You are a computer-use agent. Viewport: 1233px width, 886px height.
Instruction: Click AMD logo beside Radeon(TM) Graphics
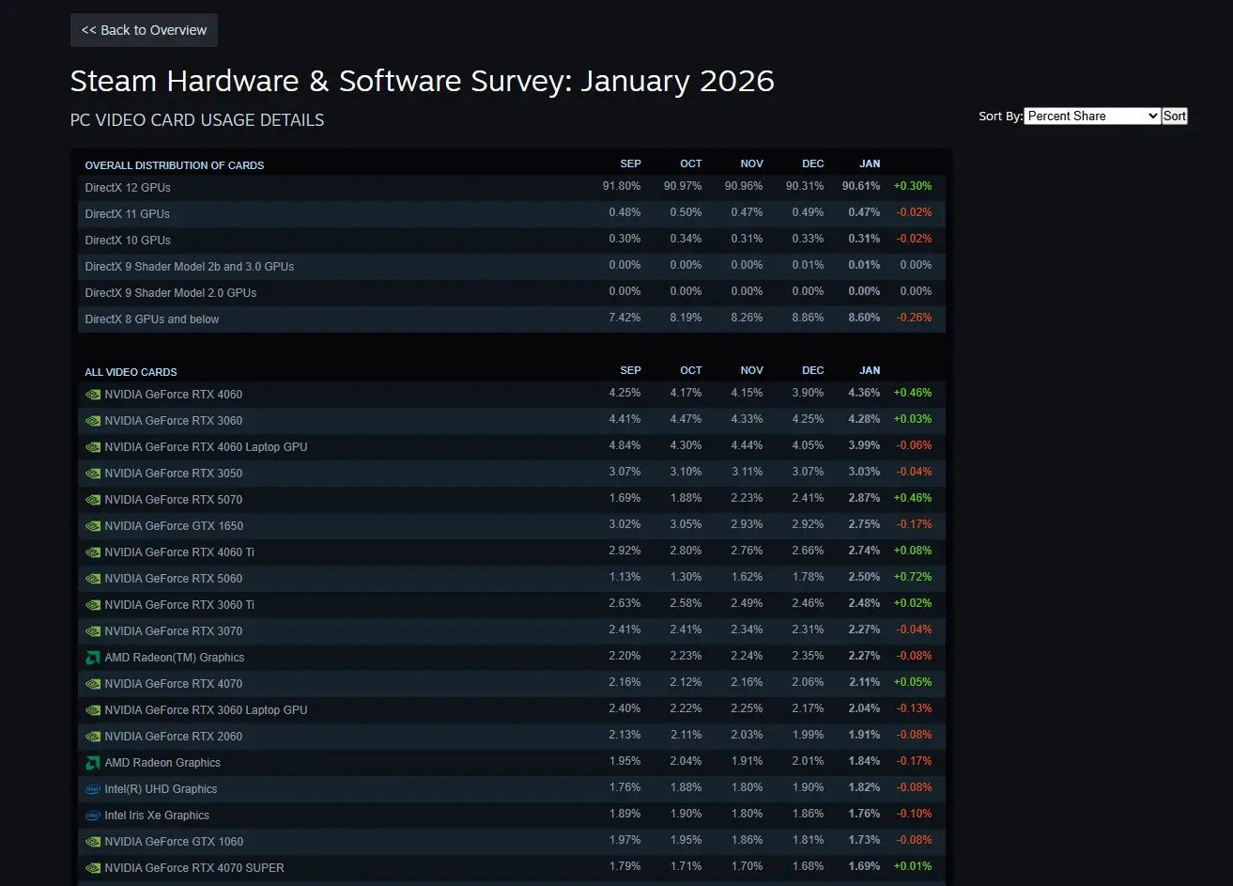tap(93, 658)
